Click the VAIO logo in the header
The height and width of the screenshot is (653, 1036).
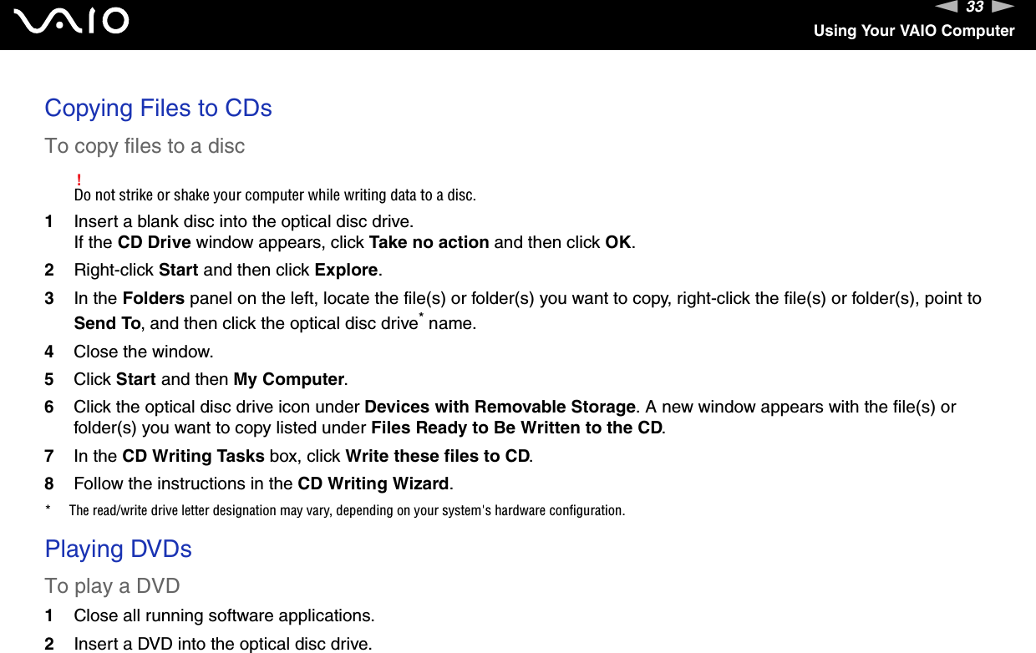(x=72, y=21)
